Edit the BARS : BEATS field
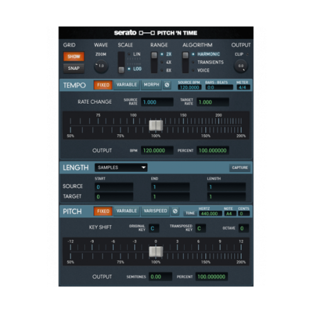 pyautogui.click(x=219, y=88)
